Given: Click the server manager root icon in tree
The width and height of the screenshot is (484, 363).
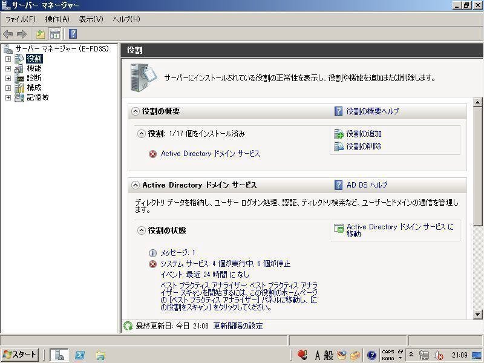Looking at the screenshot, I should [8, 49].
